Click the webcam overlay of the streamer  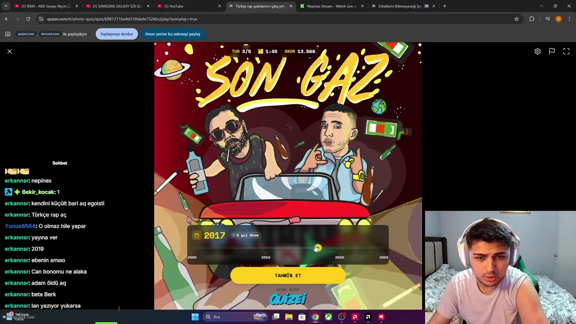point(500,267)
